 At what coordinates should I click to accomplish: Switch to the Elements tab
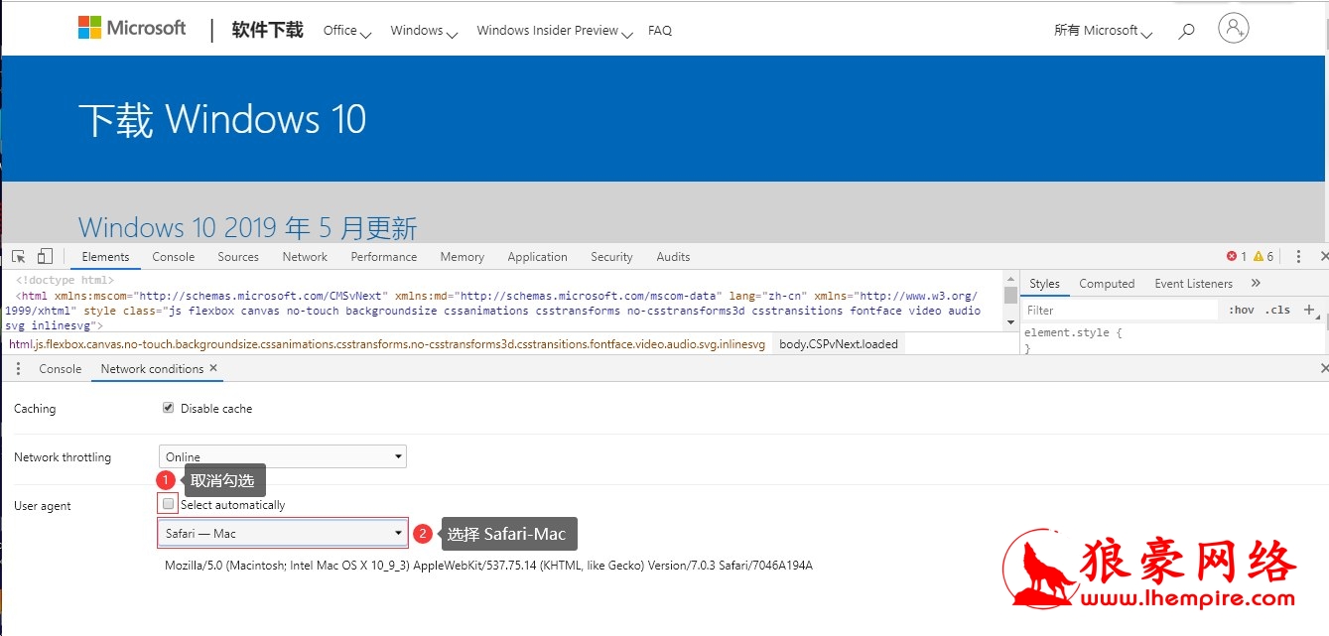105,256
